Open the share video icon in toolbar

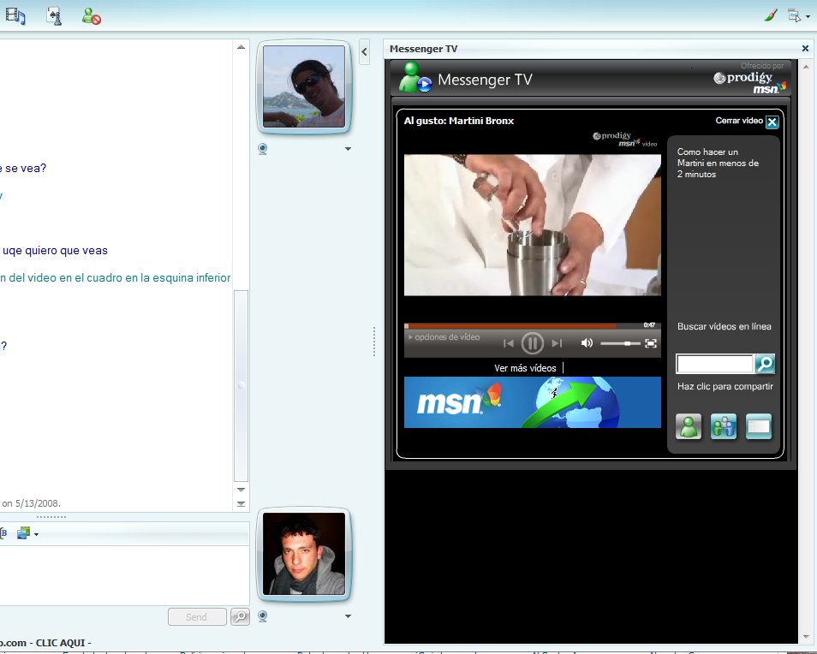[x=15, y=15]
